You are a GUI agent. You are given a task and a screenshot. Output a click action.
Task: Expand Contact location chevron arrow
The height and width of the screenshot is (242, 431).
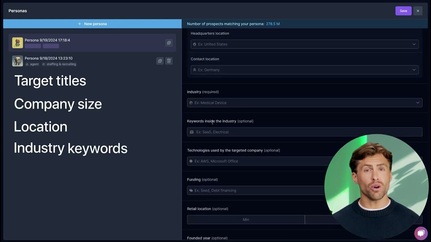point(414,70)
